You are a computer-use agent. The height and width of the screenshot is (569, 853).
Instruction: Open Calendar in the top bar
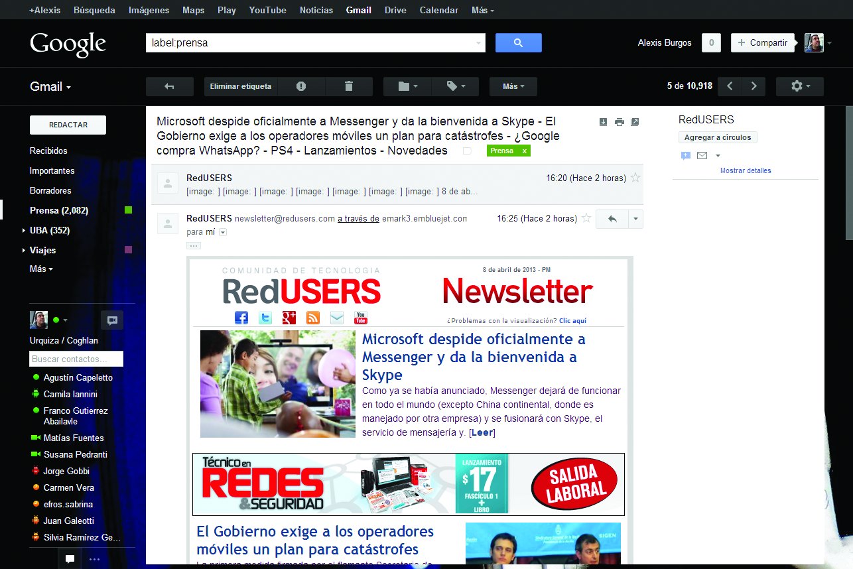[439, 10]
